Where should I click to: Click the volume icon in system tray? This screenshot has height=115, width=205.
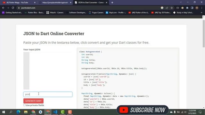point(185,112)
